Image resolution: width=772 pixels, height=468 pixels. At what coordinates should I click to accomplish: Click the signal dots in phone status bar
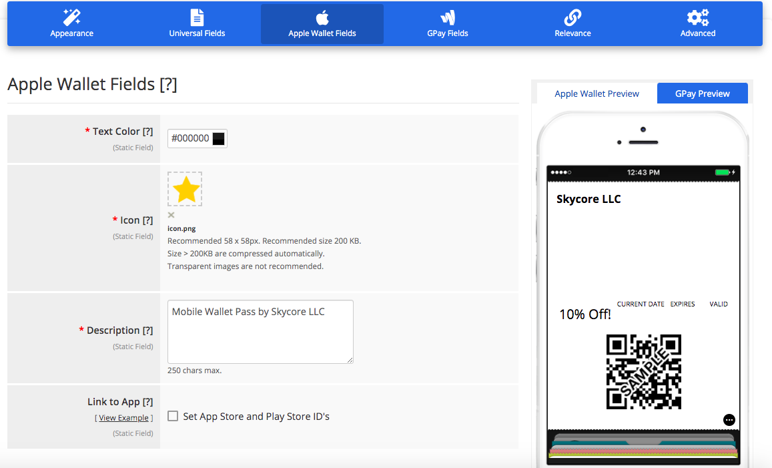point(560,172)
